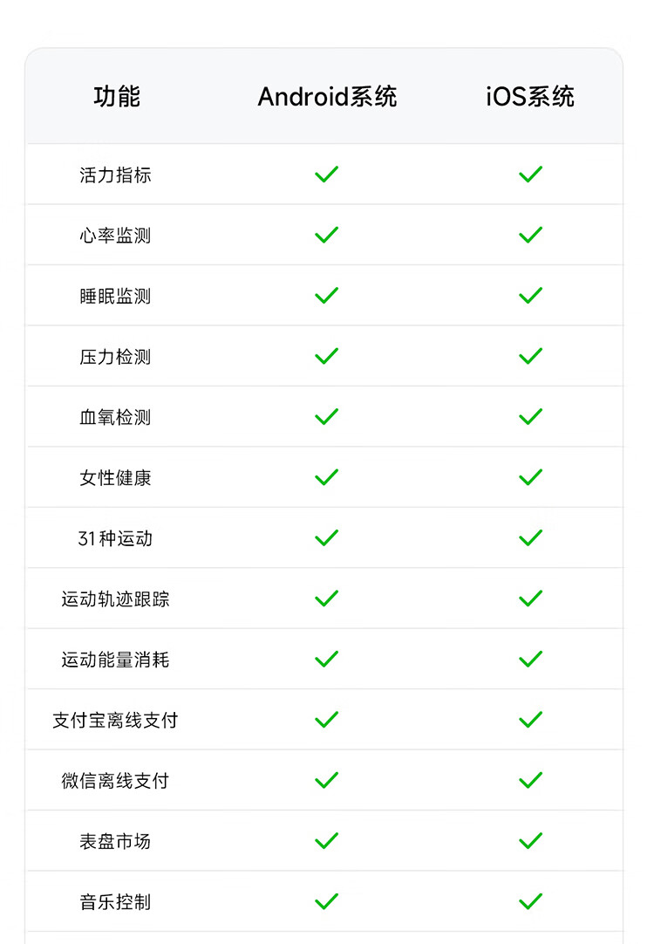Click the Android checkmark for 音乐控制
Viewport: 654px width, 944px height.
tap(326, 901)
